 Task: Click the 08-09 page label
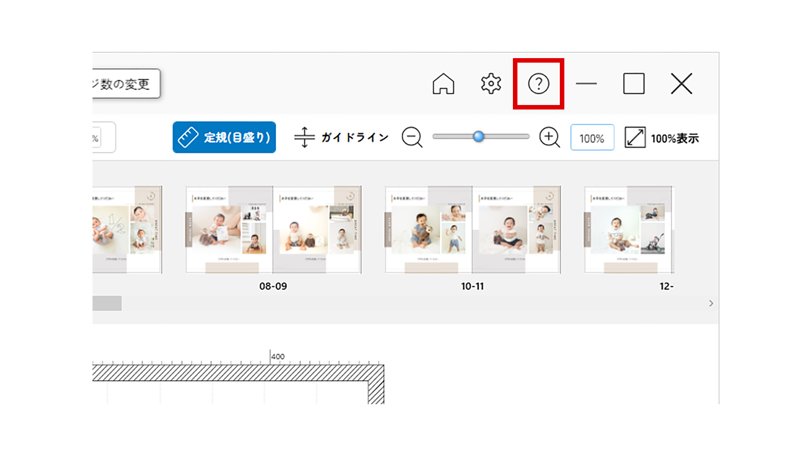pos(273,286)
